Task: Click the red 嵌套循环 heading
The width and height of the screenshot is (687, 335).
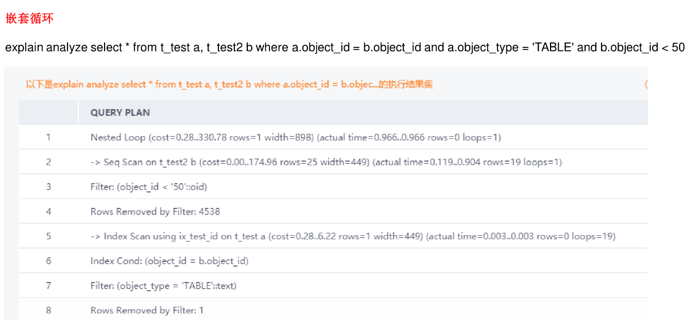Action: click(x=29, y=19)
